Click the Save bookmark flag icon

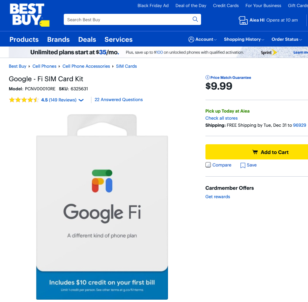tap(243, 165)
